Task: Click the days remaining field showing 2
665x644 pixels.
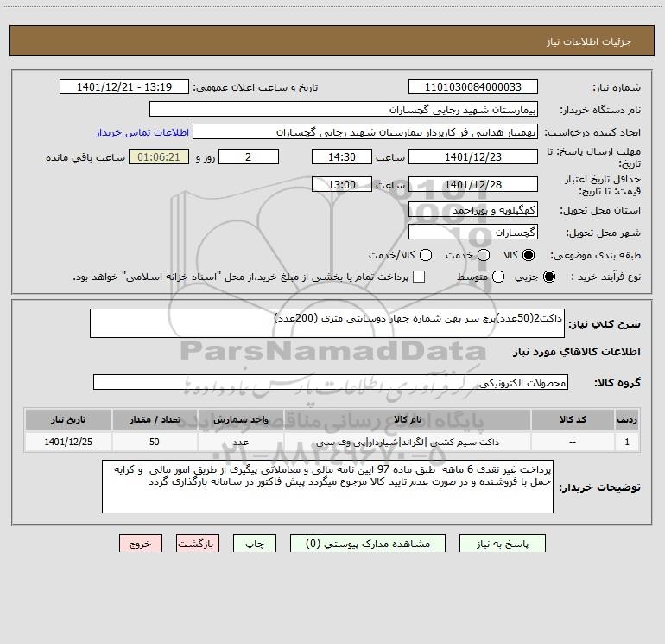Action: (x=249, y=156)
